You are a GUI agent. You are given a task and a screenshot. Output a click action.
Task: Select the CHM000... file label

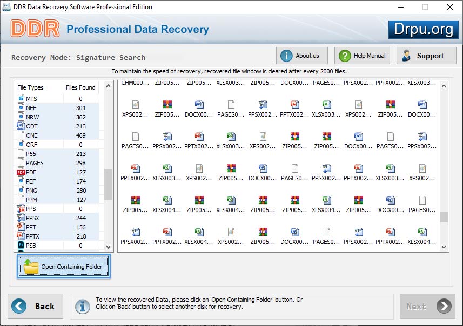[x=135, y=83]
